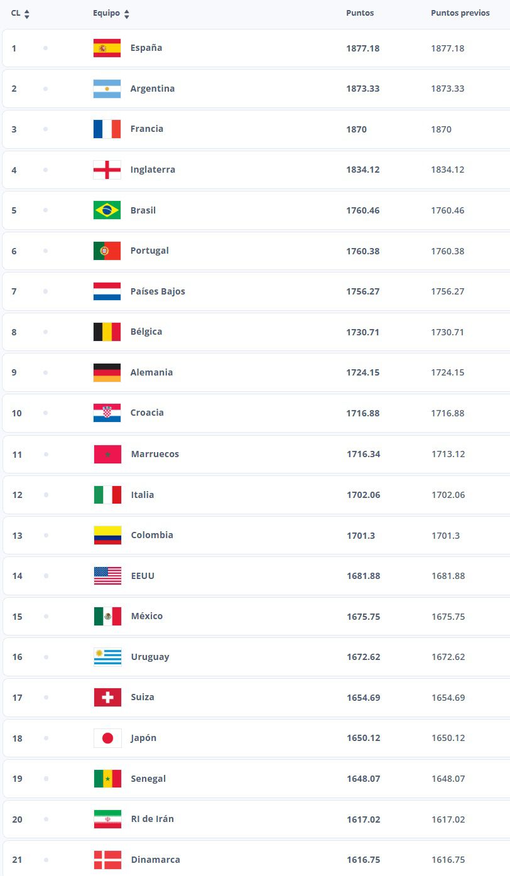Viewport: 510px width, 876px height.
Task: Click the Brazil flag icon
Action: click(x=107, y=210)
